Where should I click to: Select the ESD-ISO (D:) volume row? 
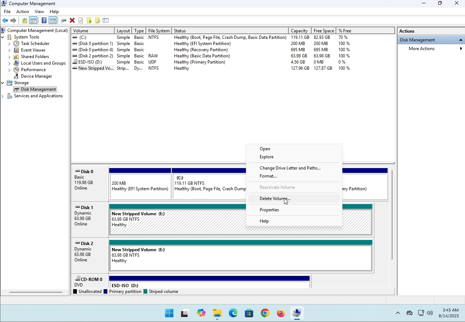233,62
